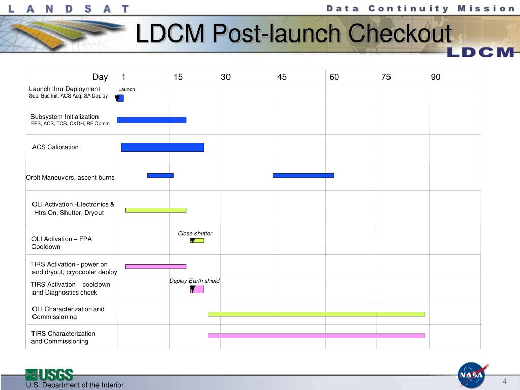
Task: Click 'TIRS Activation - power on' label
Action: point(69,264)
